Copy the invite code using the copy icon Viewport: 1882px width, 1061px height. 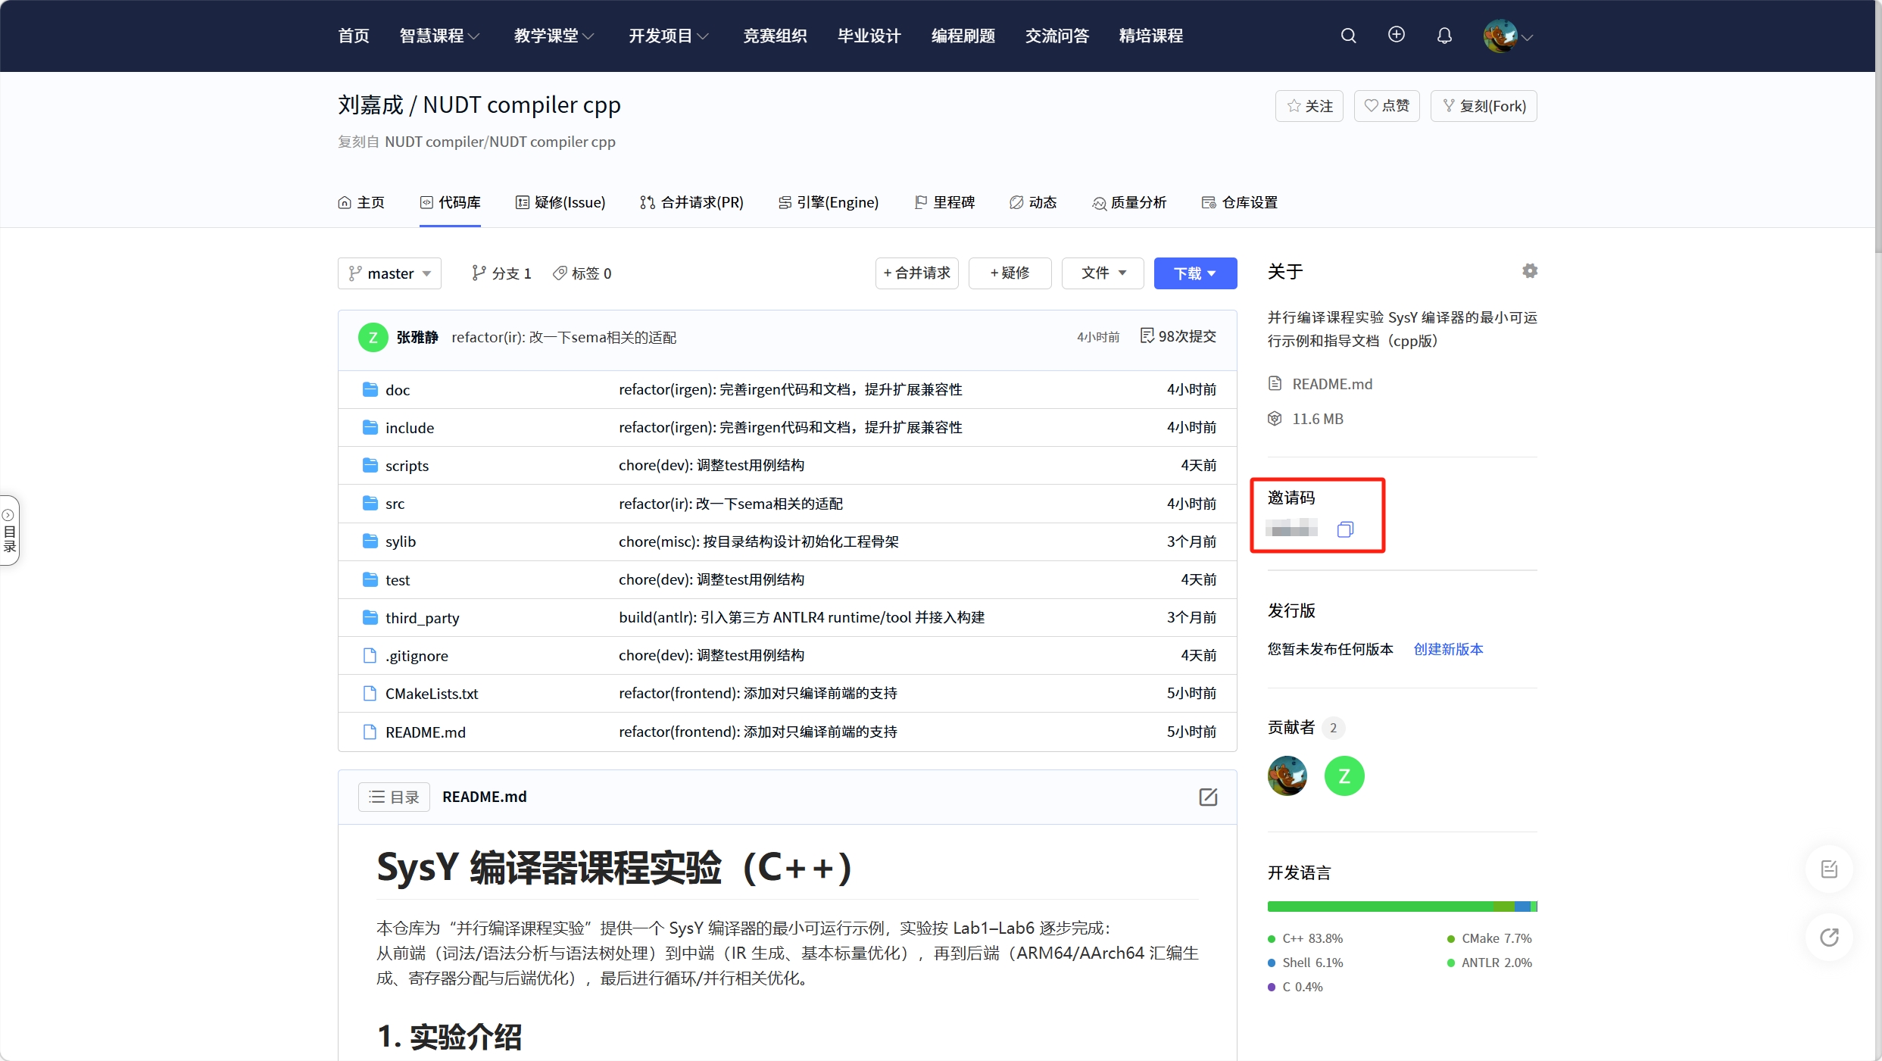tap(1346, 529)
